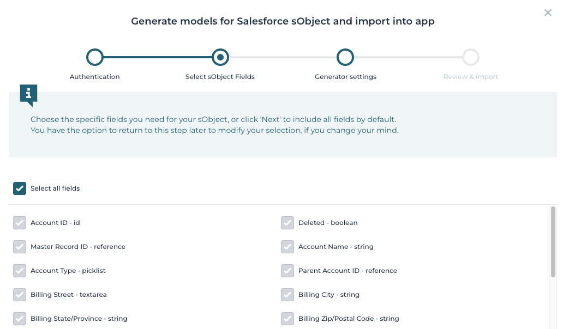Viewport: 563px width, 329px height.
Task: Click the Select sObject Fields step indicator
Action: coord(220,57)
